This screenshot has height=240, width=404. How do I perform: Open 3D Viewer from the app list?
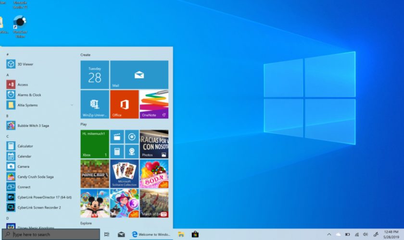coord(25,64)
